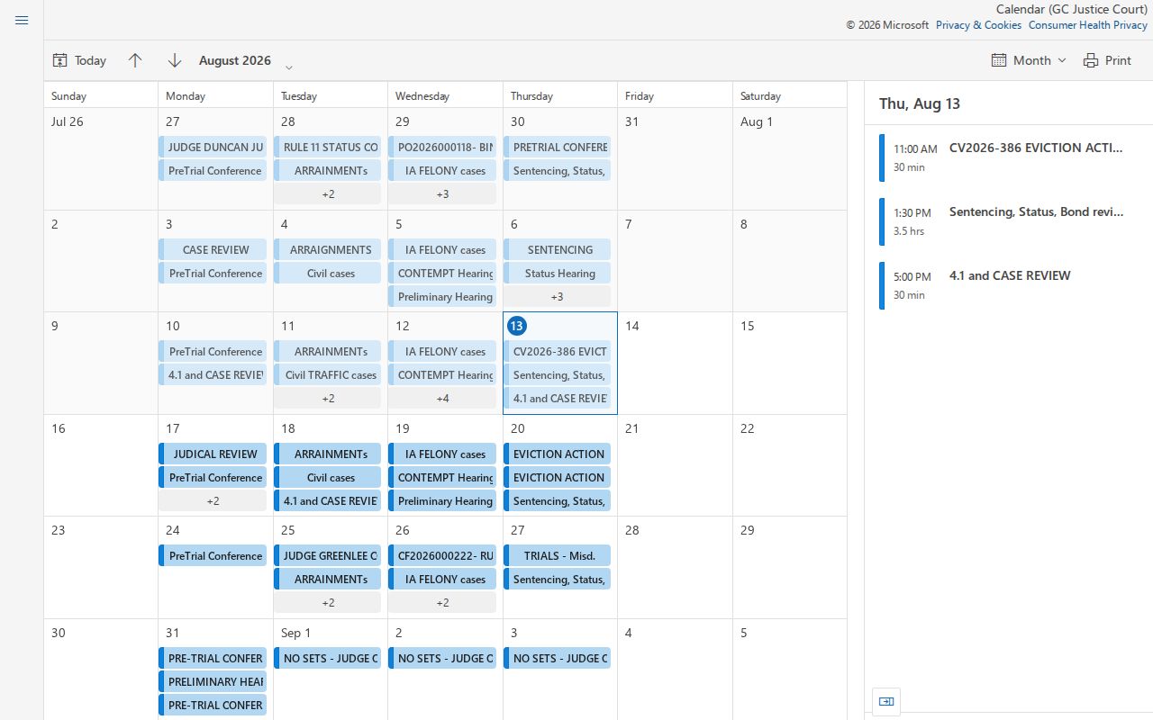Go to the previous month with the up arrow

(135, 60)
